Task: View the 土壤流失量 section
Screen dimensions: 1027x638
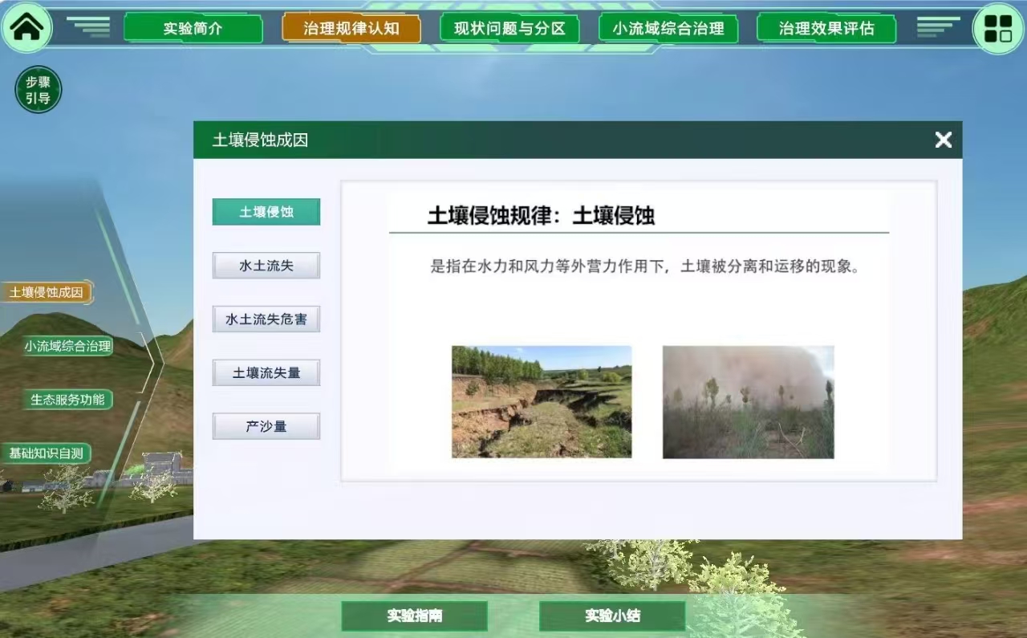Action: (x=266, y=373)
